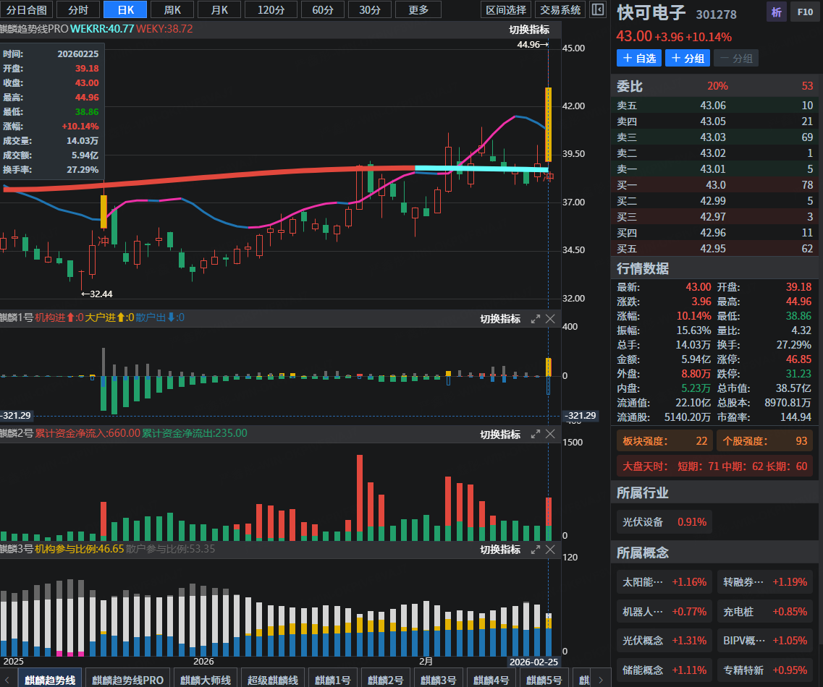Close the 麒麟2号 indicator panel
Image resolution: width=823 pixels, height=687 pixels.
coord(550,434)
